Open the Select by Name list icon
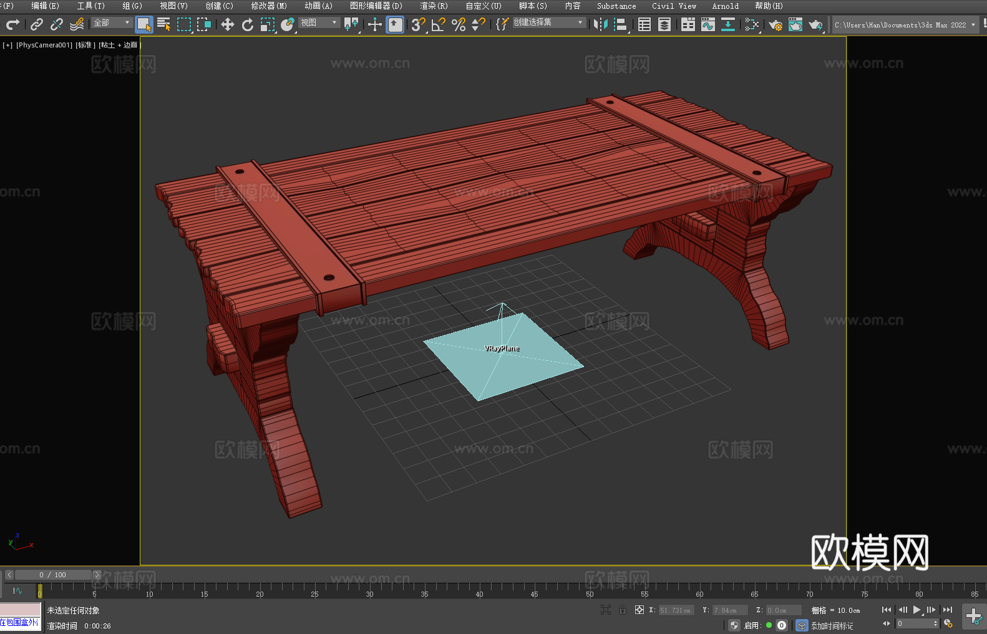The height and width of the screenshot is (634, 987). 164,24
